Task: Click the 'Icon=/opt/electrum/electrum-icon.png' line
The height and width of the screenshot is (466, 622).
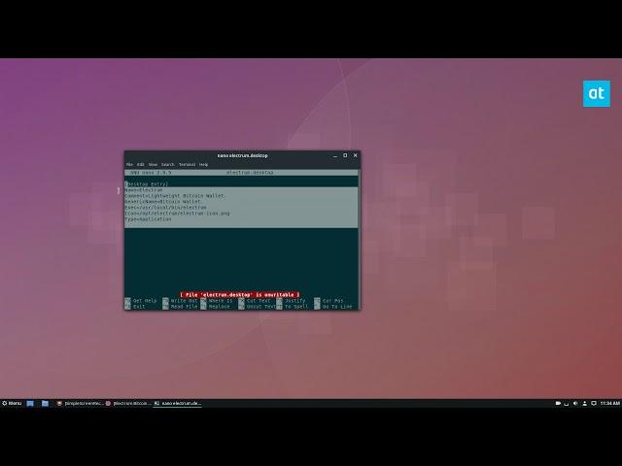Action: coord(177,214)
